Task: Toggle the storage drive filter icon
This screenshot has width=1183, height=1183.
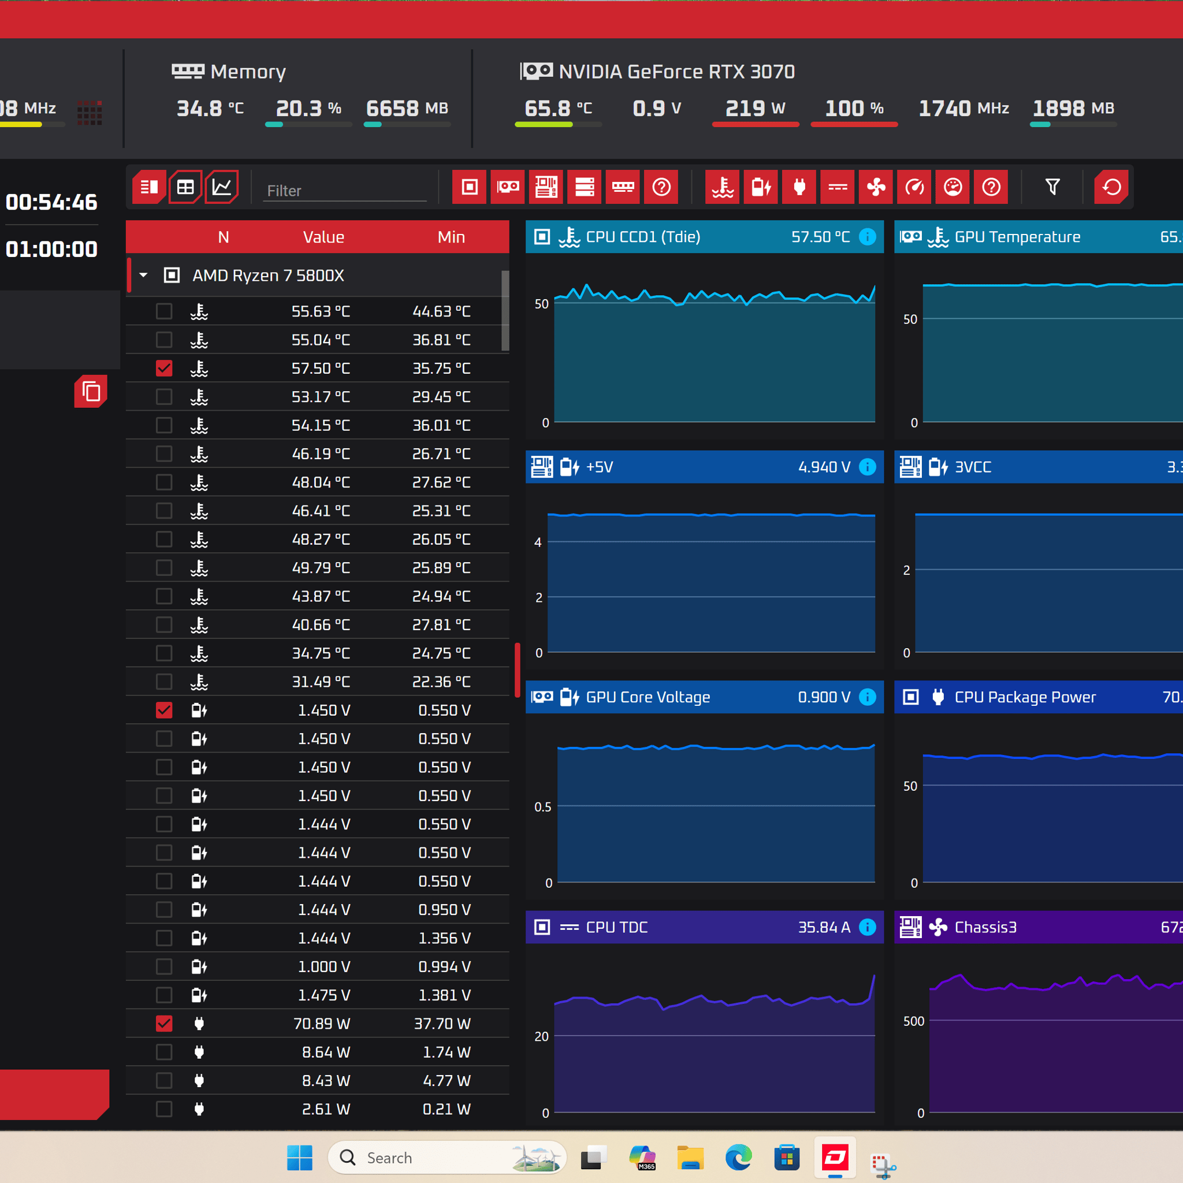Action: [585, 187]
